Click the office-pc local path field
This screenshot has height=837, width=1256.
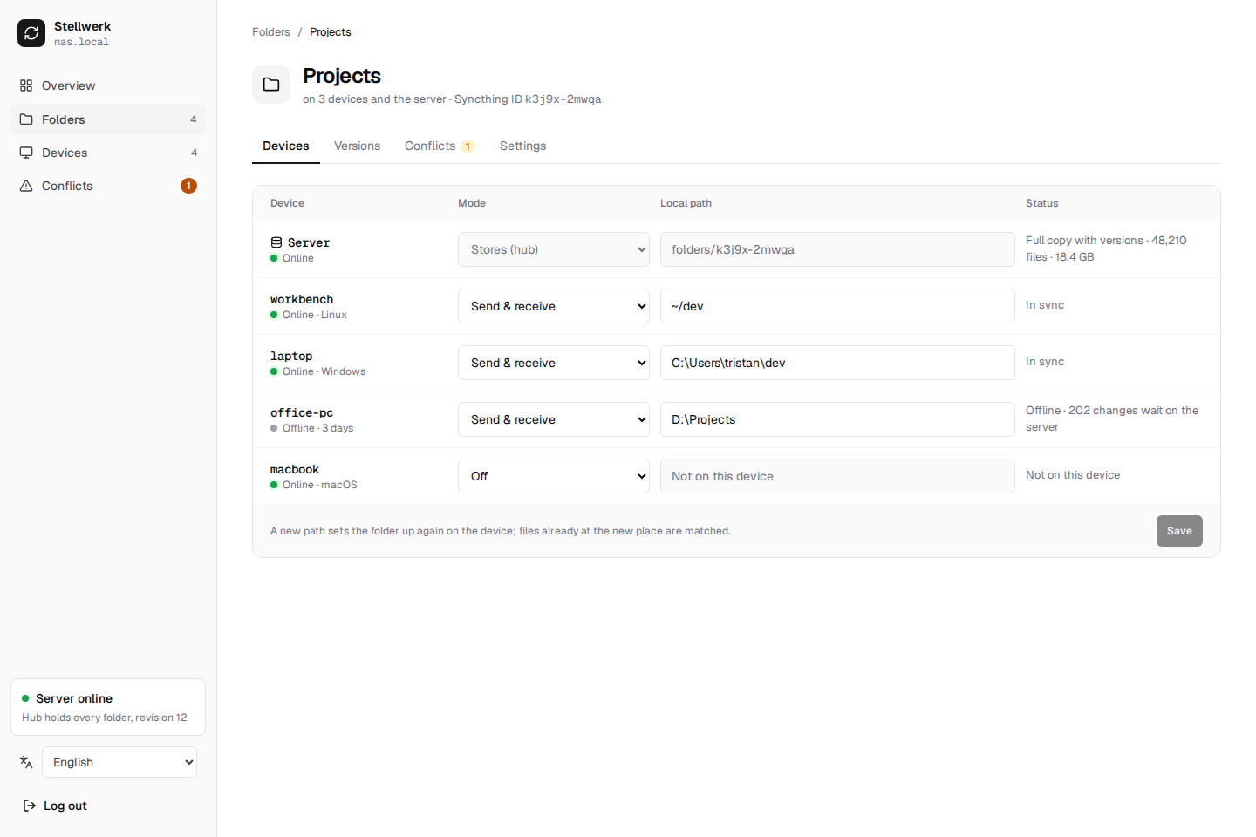click(837, 419)
